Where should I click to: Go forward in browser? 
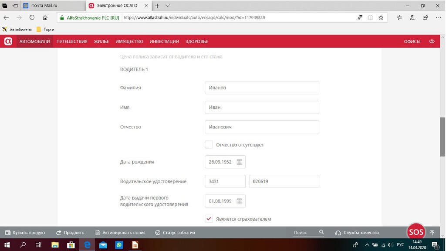click(19, 17)
